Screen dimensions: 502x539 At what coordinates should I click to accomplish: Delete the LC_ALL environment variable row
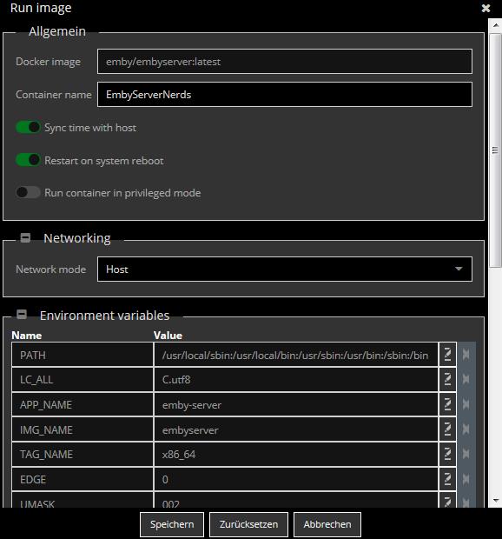pos(466,379)
